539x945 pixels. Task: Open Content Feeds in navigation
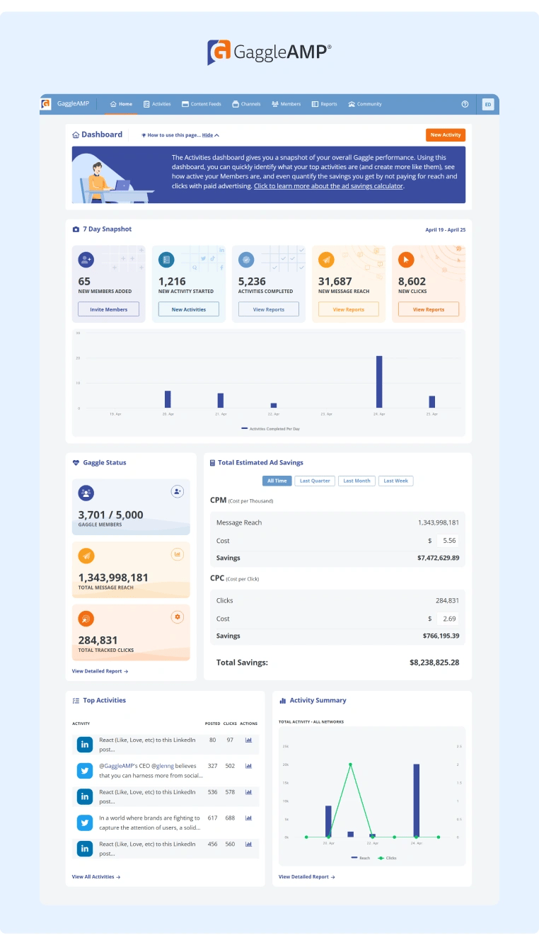[x=202, y=104]
